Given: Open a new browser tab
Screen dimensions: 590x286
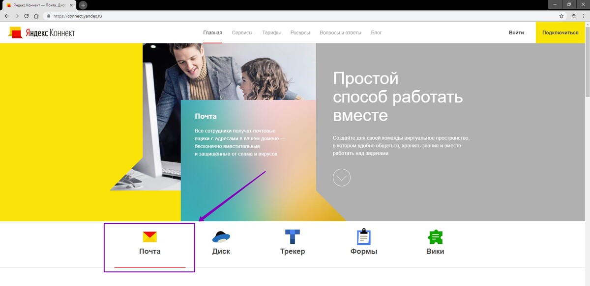Looking at the screenshot, I should [83, 5].
